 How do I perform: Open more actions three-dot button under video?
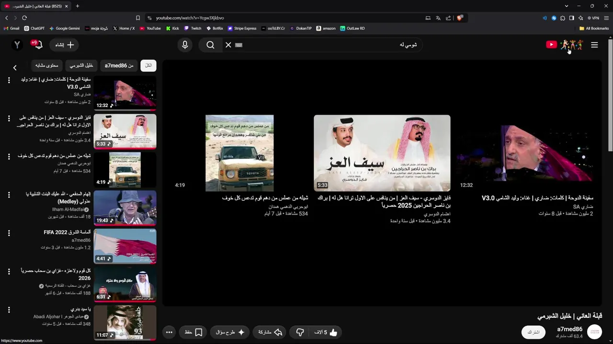click(169, 333)
